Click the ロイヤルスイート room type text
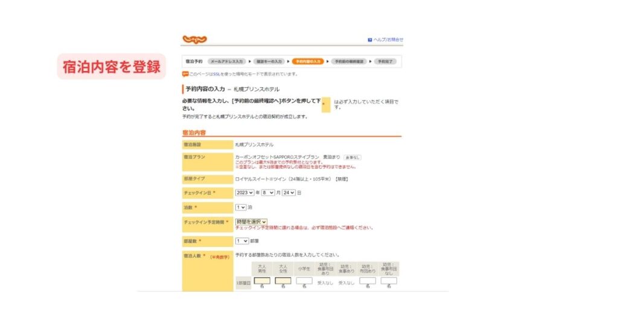This screenshot has height=324, width=618. 291,179
